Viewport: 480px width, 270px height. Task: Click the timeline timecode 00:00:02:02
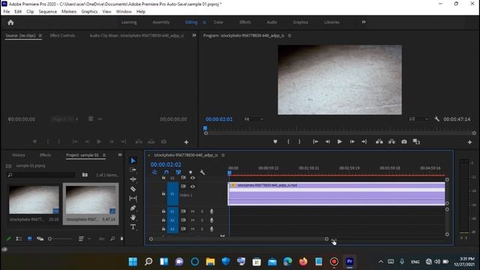pos(166,165)
